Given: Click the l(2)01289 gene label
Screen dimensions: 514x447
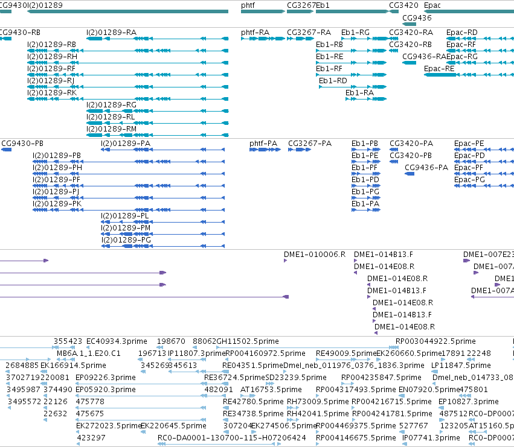Looking at the screenshot, I should (45, 5).
